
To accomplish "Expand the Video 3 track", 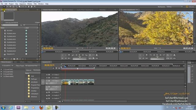I will pos(53,75).
